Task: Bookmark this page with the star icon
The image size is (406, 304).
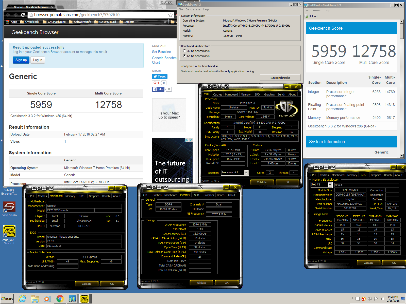Action: (171, 15)
